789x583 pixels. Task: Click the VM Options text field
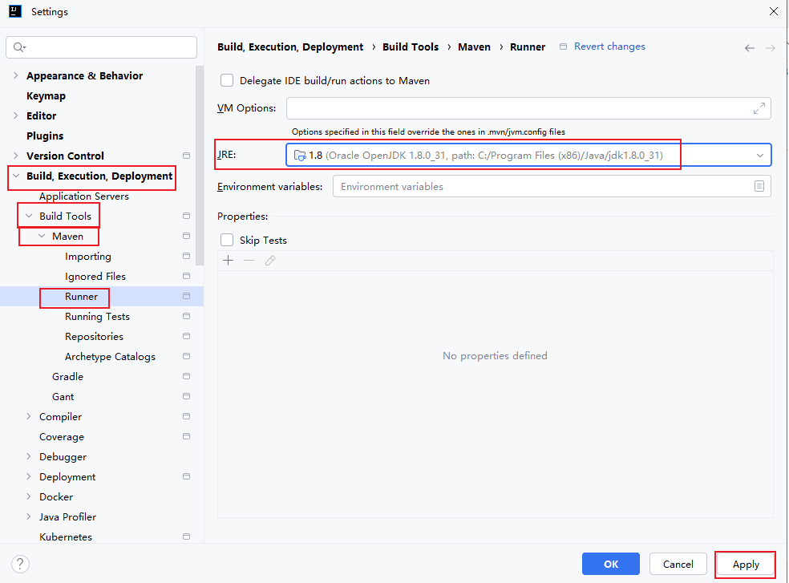528,108
